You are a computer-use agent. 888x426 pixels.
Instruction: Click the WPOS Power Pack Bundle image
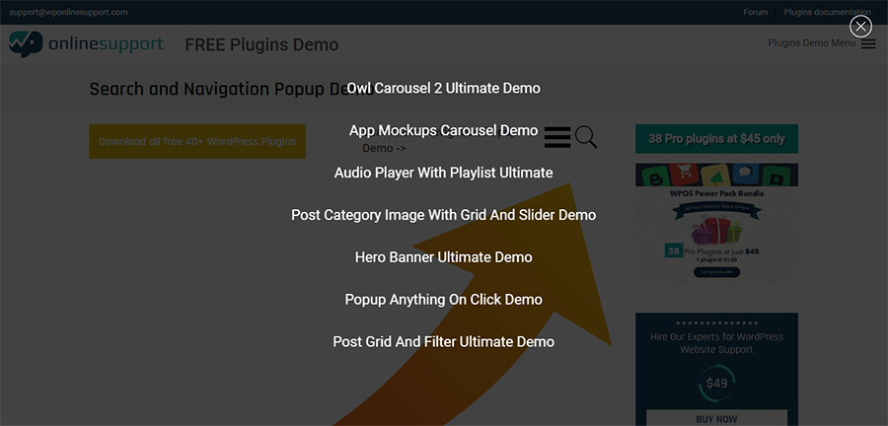coord(716,224)
